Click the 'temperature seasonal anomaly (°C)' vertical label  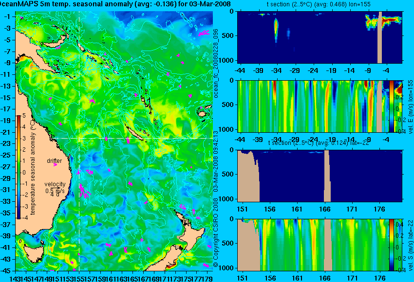tap(33, 167)
